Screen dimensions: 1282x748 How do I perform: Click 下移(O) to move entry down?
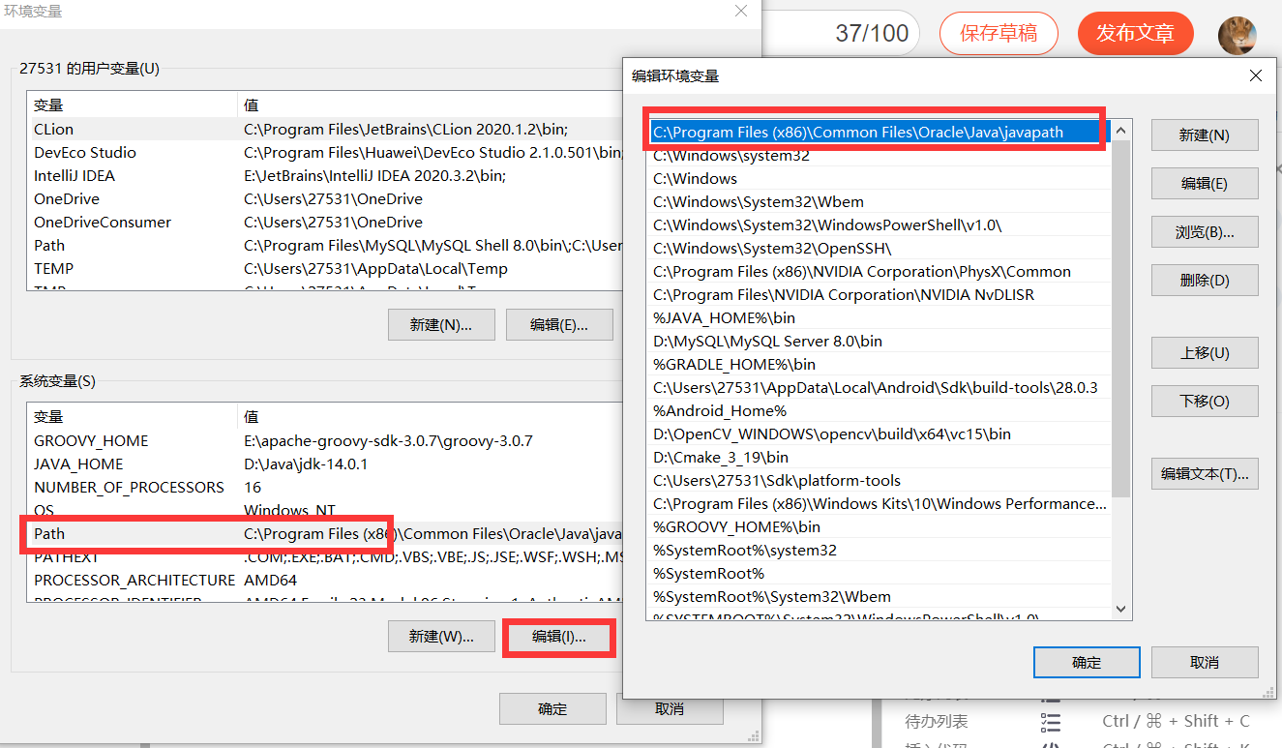coord(1204,401)
